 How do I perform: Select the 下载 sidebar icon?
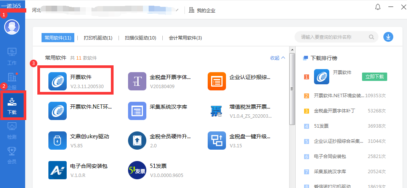[12, 105]
